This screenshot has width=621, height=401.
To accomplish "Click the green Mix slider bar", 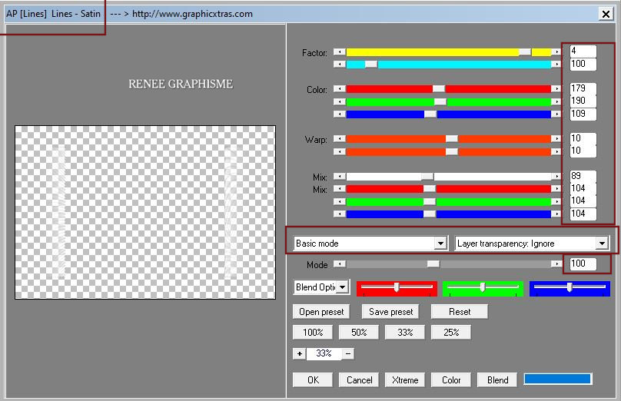I will point(448,201).
